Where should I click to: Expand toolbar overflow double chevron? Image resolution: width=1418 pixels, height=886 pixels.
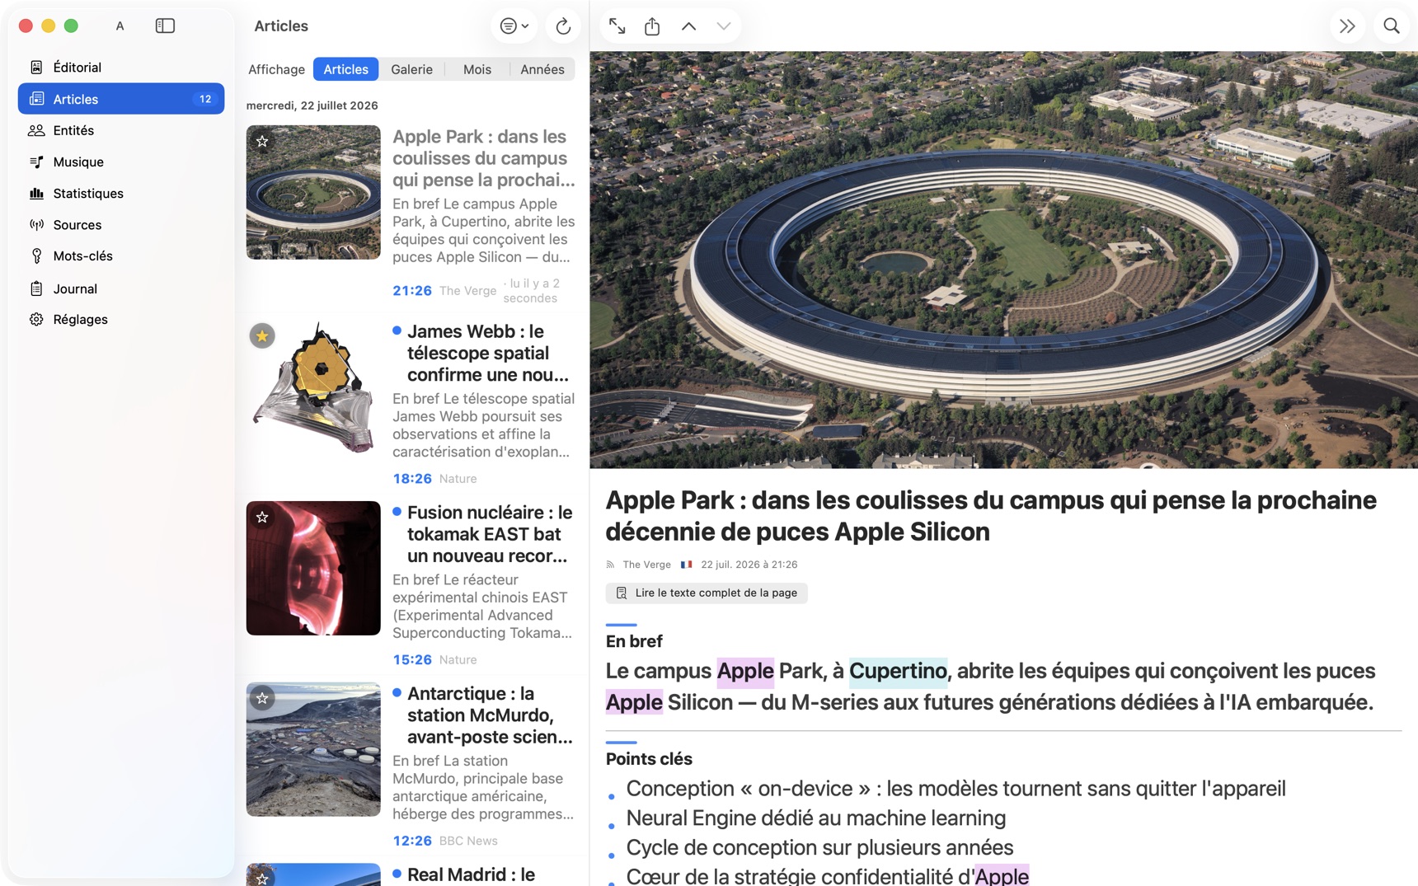pos(1347,26)
